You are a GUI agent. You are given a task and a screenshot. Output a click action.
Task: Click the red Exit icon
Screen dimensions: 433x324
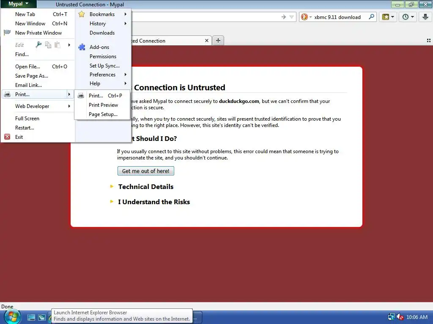point(7,137)
